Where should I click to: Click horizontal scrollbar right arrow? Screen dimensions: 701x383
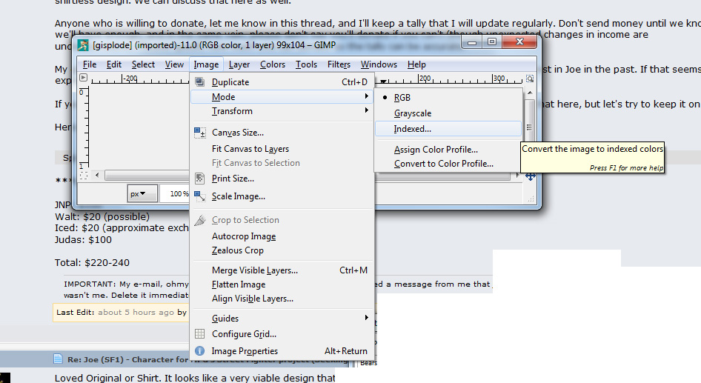pos(517,175)
